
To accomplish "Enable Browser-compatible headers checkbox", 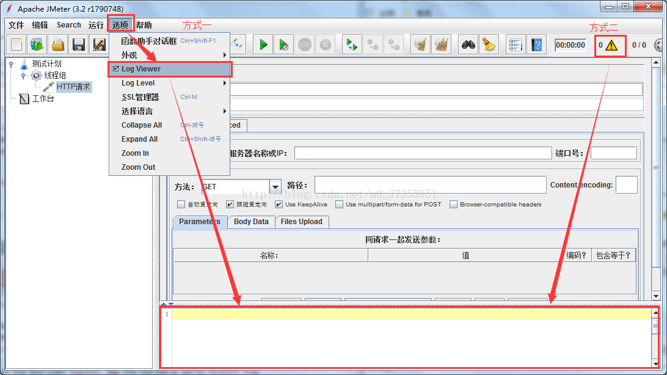I will click(453, 205).
